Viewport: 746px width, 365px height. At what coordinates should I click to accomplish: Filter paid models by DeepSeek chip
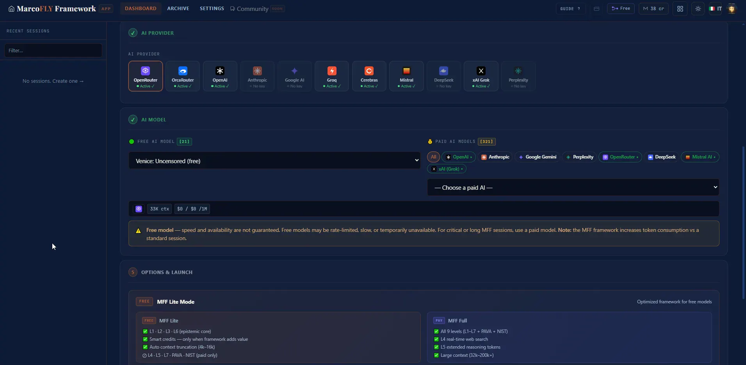pos(661,157)
